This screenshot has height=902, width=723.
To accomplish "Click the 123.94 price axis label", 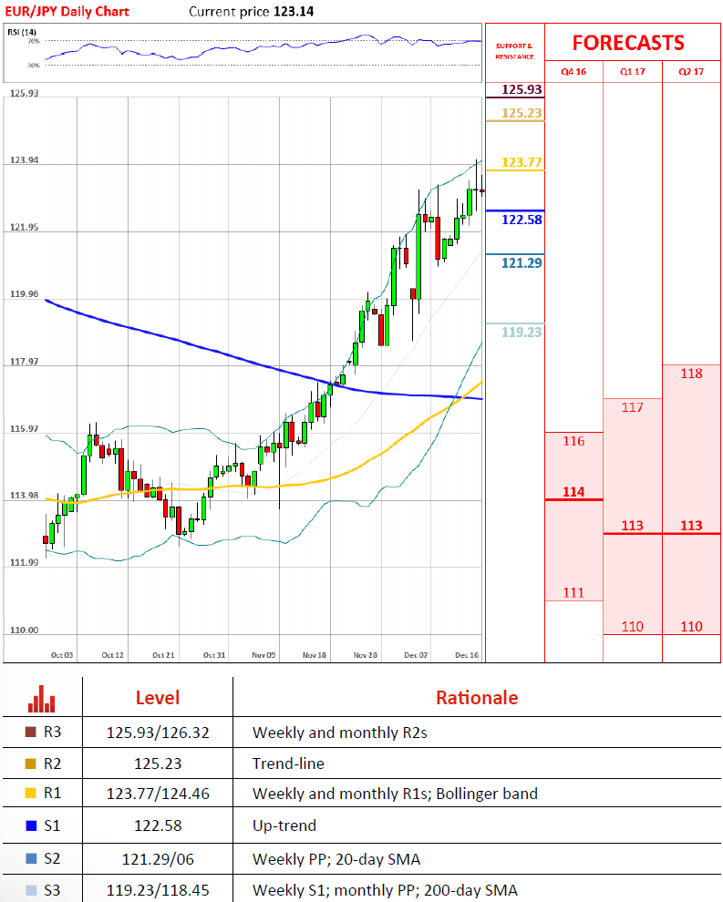I will coord(25,160).
